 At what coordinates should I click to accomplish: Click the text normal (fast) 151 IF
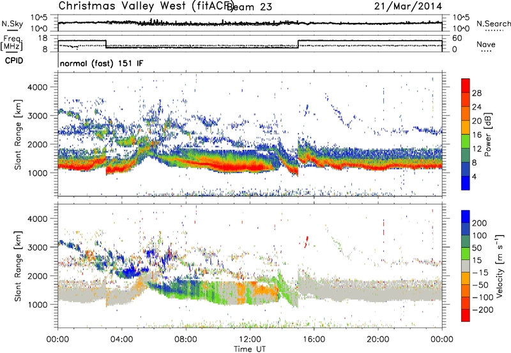(102, 63)
